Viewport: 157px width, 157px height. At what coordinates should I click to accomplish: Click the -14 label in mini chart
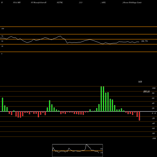(101, 153)
